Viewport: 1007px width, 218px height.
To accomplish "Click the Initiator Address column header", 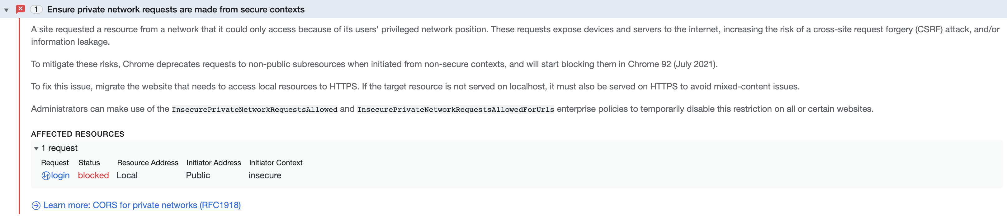I will pos(213,163).
